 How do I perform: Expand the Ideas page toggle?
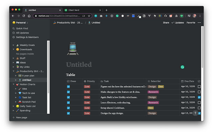[13, 63]
